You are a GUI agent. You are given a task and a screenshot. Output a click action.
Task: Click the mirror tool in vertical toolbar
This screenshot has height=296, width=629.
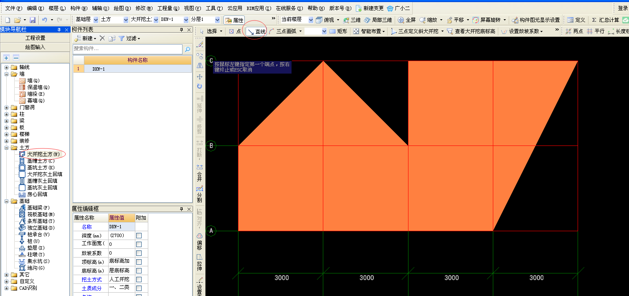click(200, 65)
